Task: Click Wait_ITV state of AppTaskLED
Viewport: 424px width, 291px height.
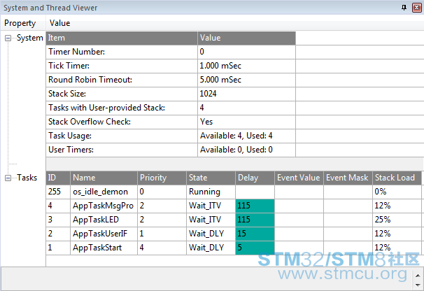Action: pyautogui.click(x=211, y=220)
